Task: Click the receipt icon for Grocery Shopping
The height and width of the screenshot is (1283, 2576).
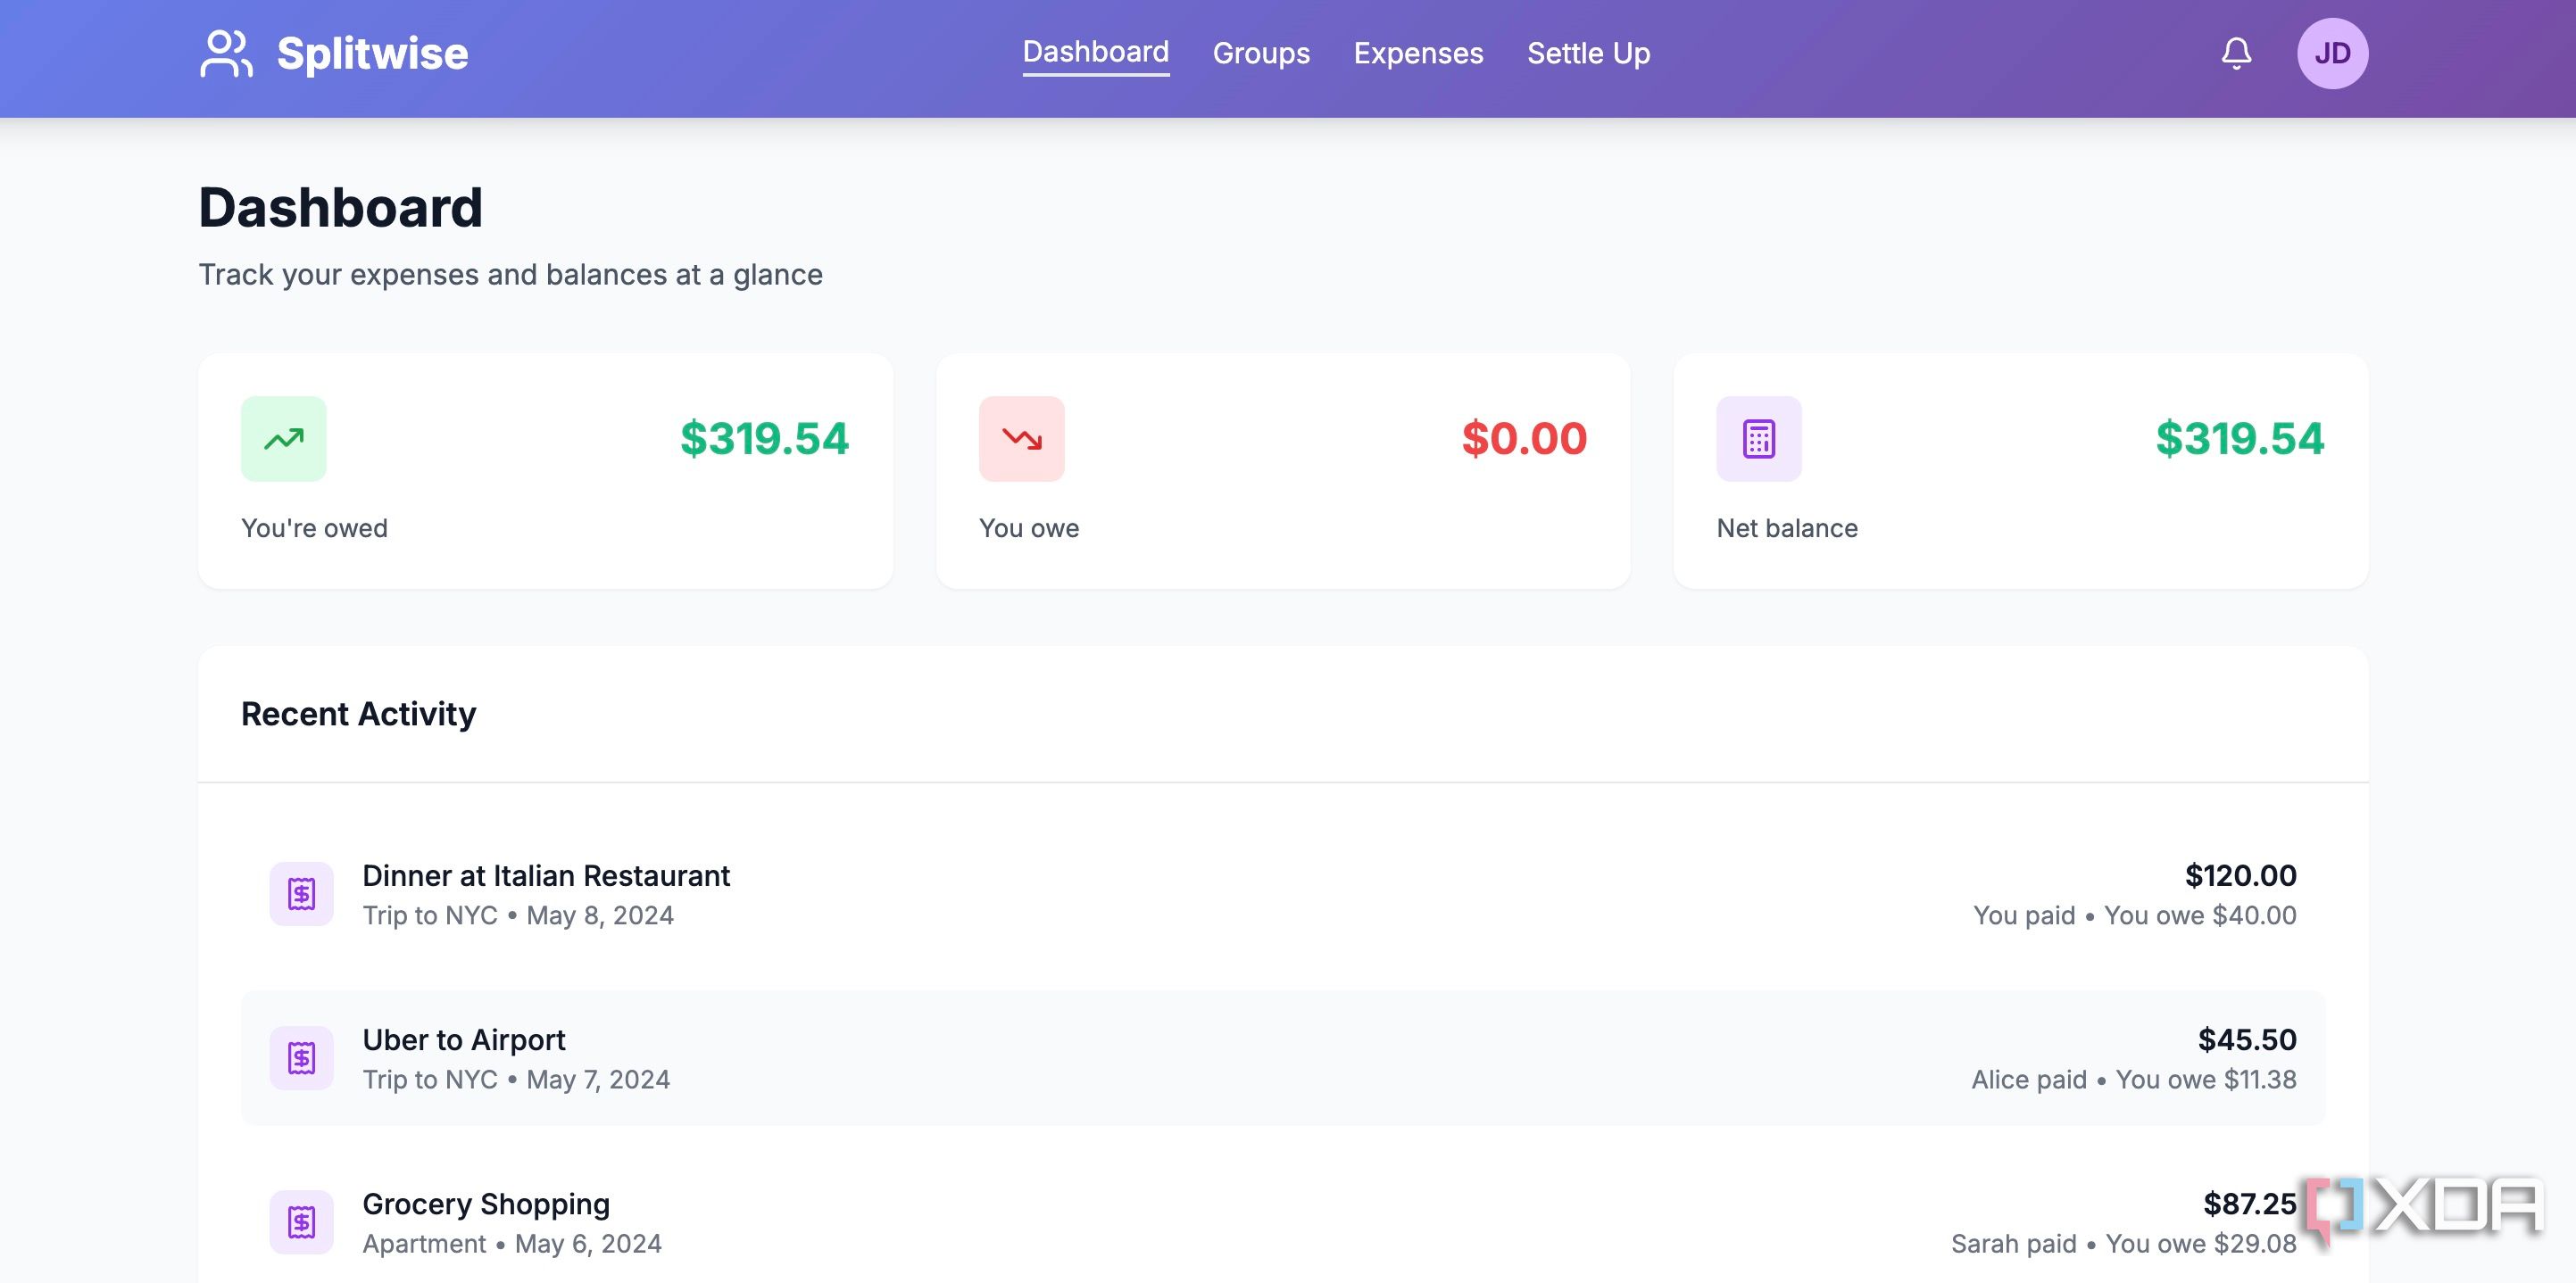Action: point(301,1221)
